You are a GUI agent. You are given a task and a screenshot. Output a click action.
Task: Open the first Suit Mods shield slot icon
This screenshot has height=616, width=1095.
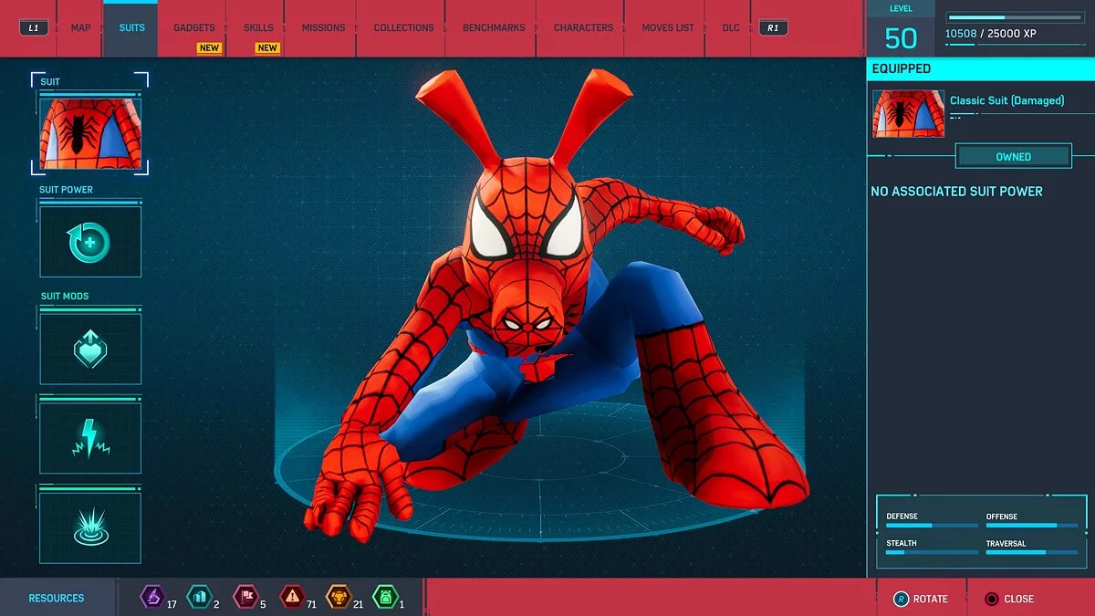90,348
